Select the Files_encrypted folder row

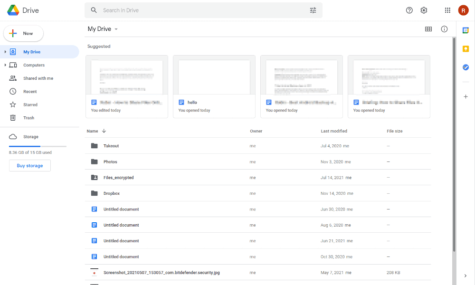pos(258,178)
